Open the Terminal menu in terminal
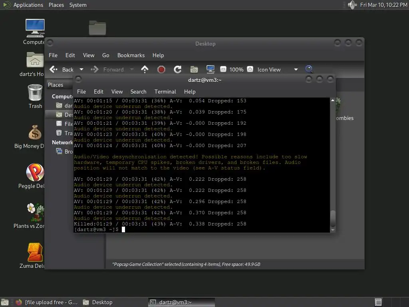This screenshot has height=307, width=409. coord(165,92)
